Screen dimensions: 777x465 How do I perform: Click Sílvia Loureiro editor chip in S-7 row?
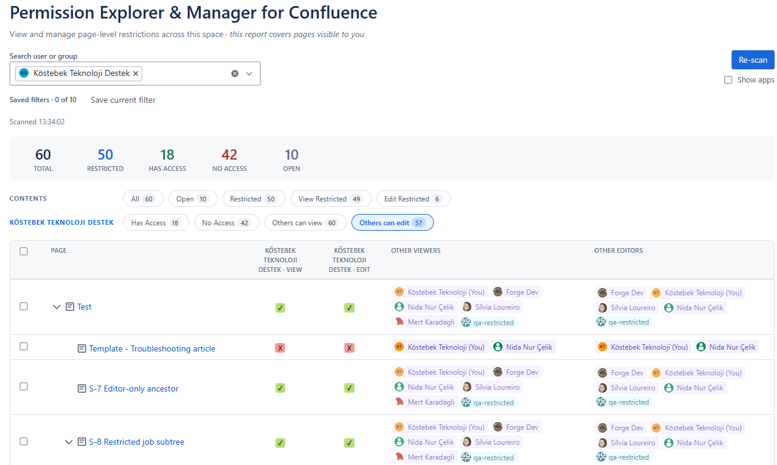click(627, 387)
